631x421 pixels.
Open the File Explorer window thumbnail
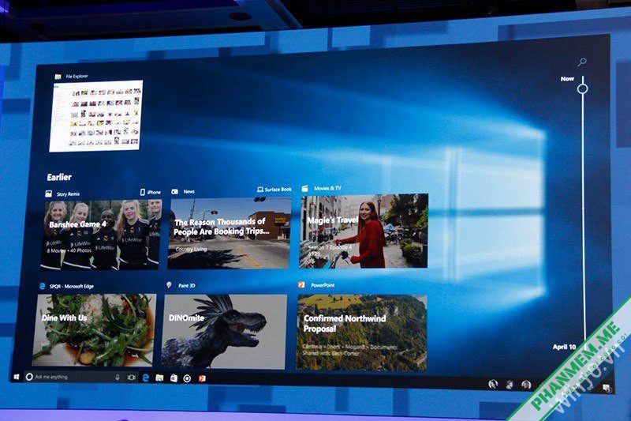96,116
